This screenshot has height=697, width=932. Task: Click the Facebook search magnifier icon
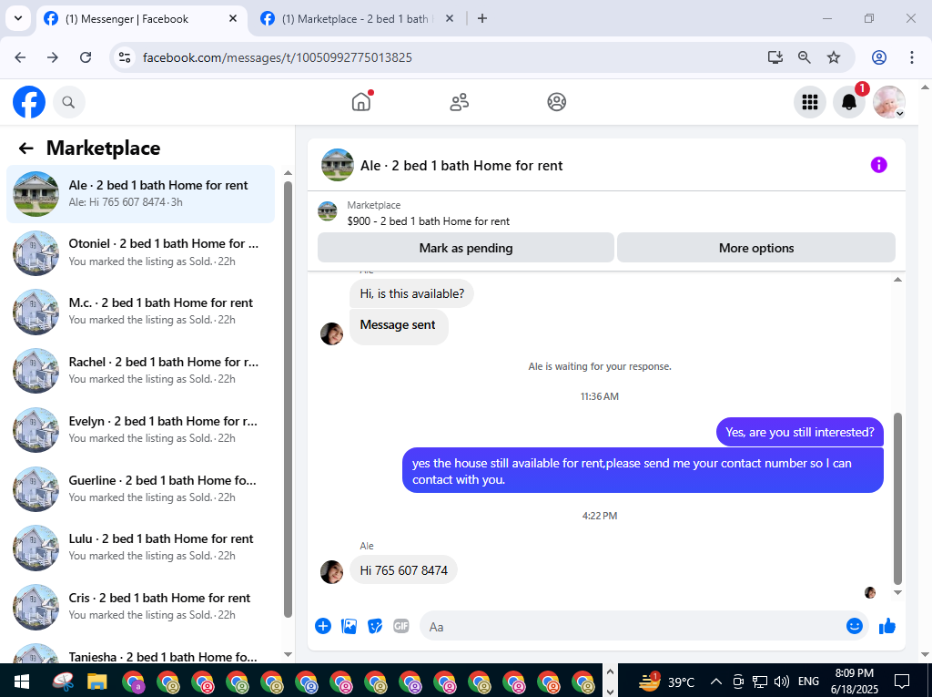69,102
